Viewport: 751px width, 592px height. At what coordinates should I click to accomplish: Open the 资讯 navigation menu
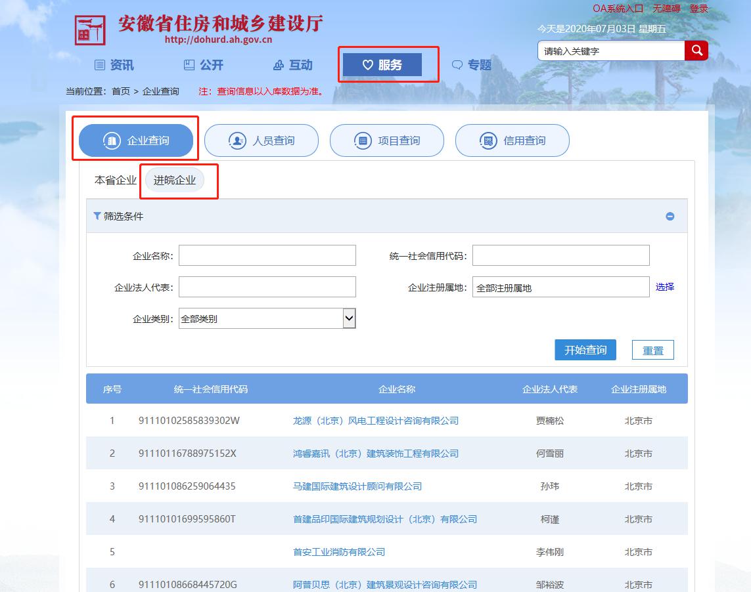114,65
